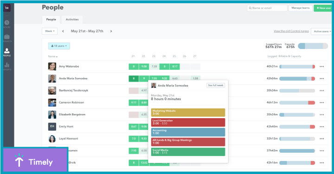
Task: Switch to the Activities tab
Action: [72, 19]
